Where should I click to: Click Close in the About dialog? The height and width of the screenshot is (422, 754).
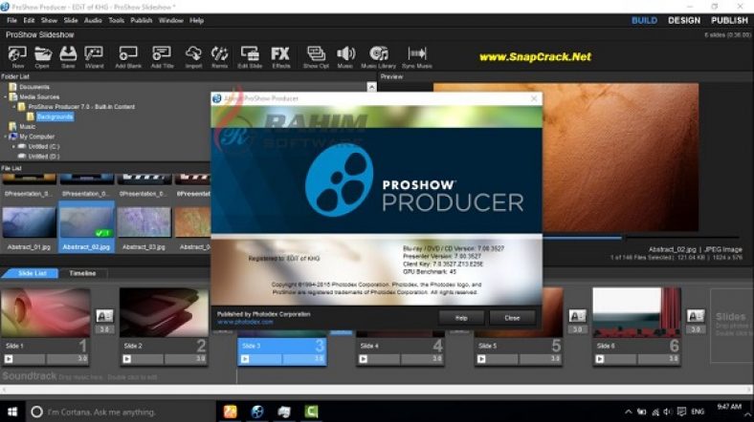point(512,317)
